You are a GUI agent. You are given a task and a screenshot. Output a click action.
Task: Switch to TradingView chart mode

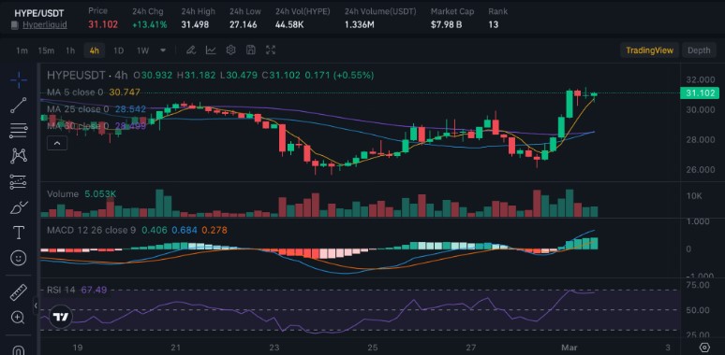click(649, 50)
